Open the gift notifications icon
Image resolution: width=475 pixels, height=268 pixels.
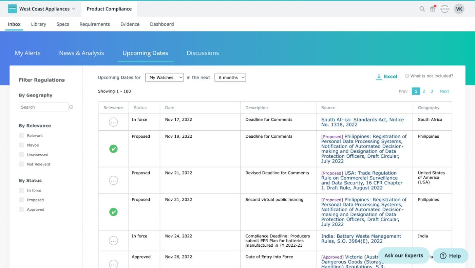pos(433,9)
